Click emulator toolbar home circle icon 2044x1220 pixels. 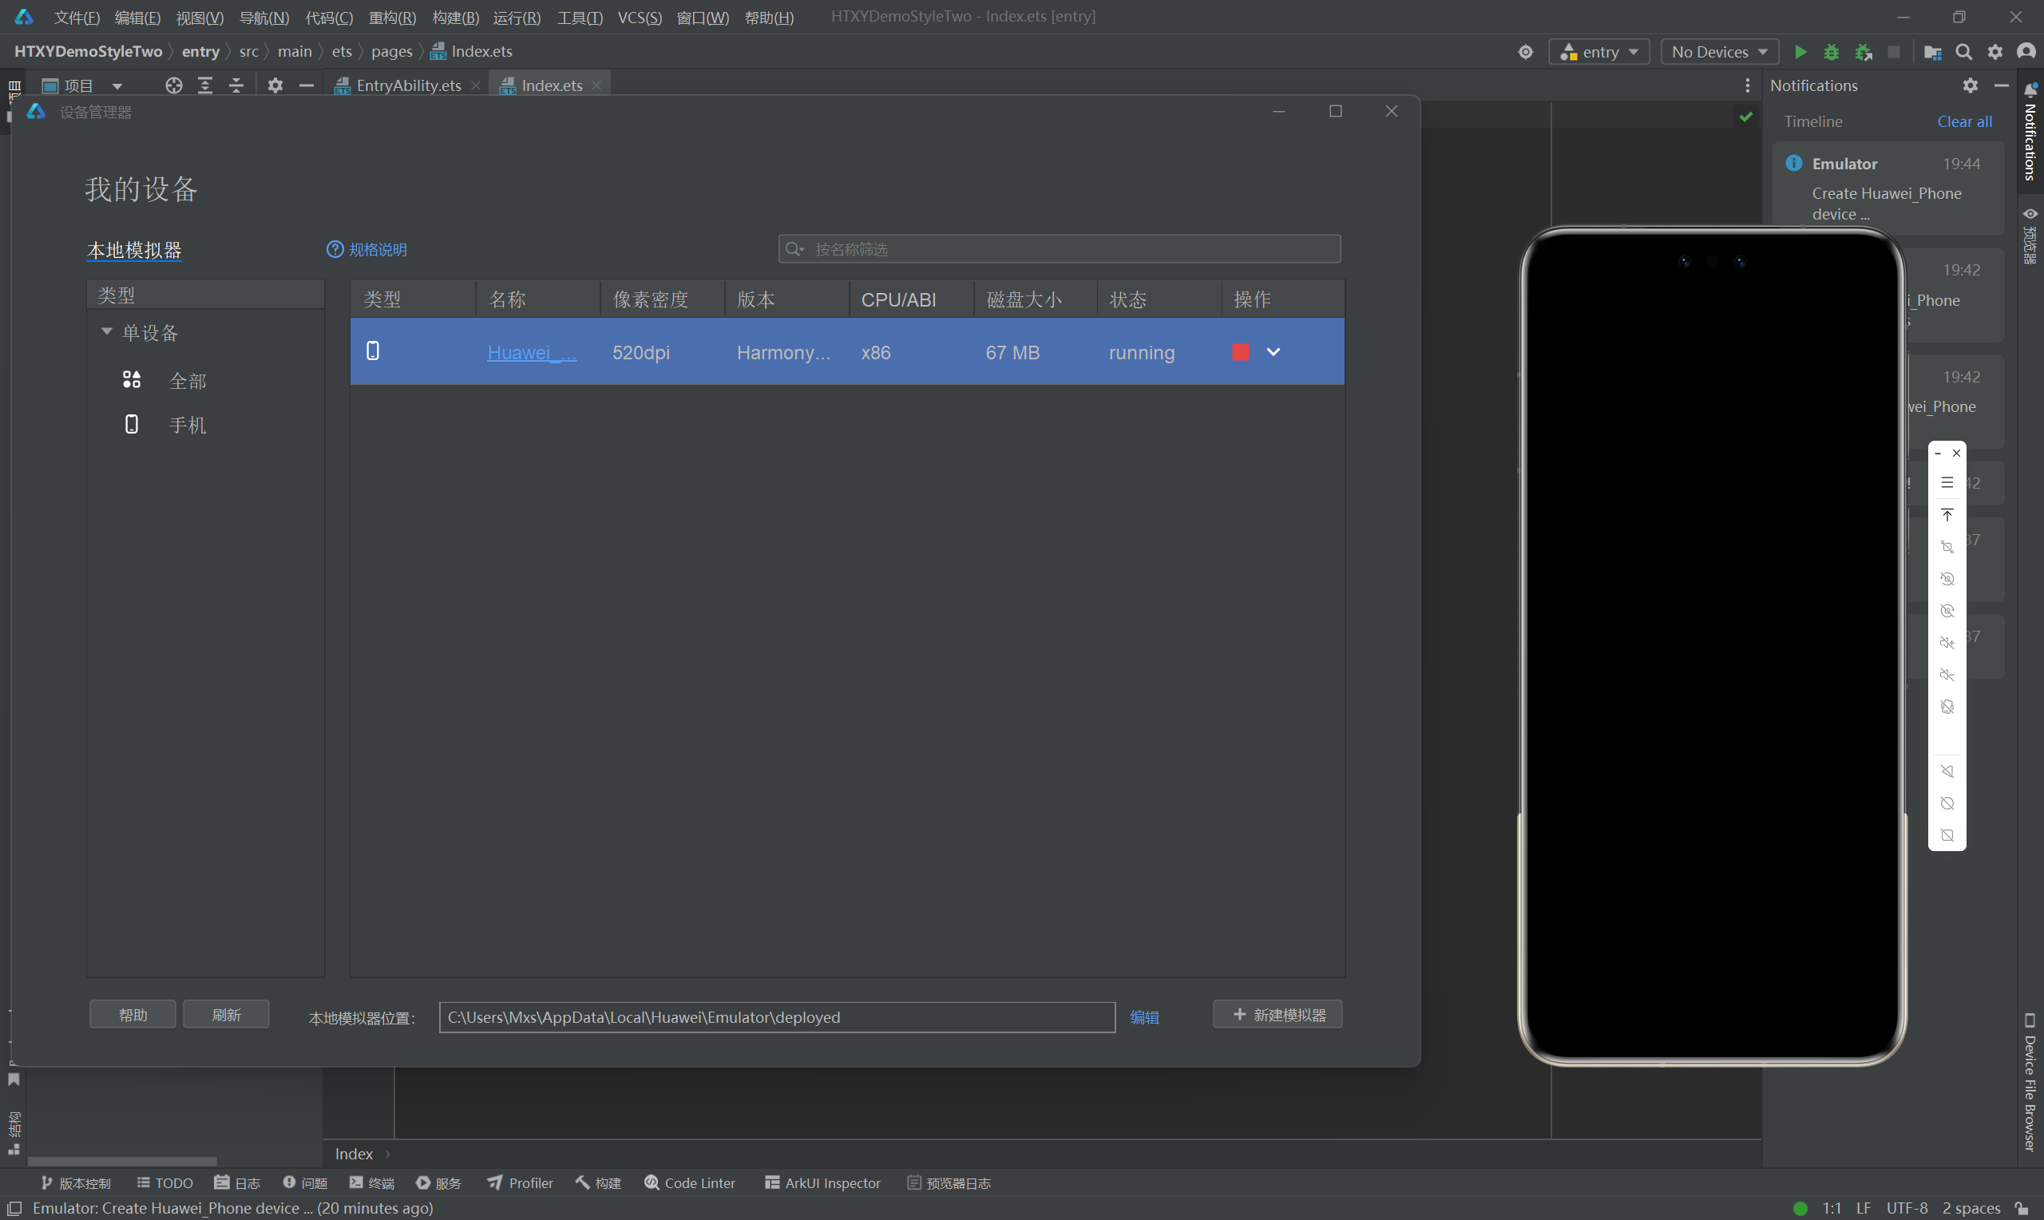(1947, 803)
